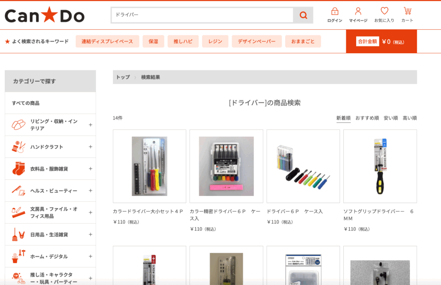Click the 推し活・キャラクター category icon

click(19, 278)
